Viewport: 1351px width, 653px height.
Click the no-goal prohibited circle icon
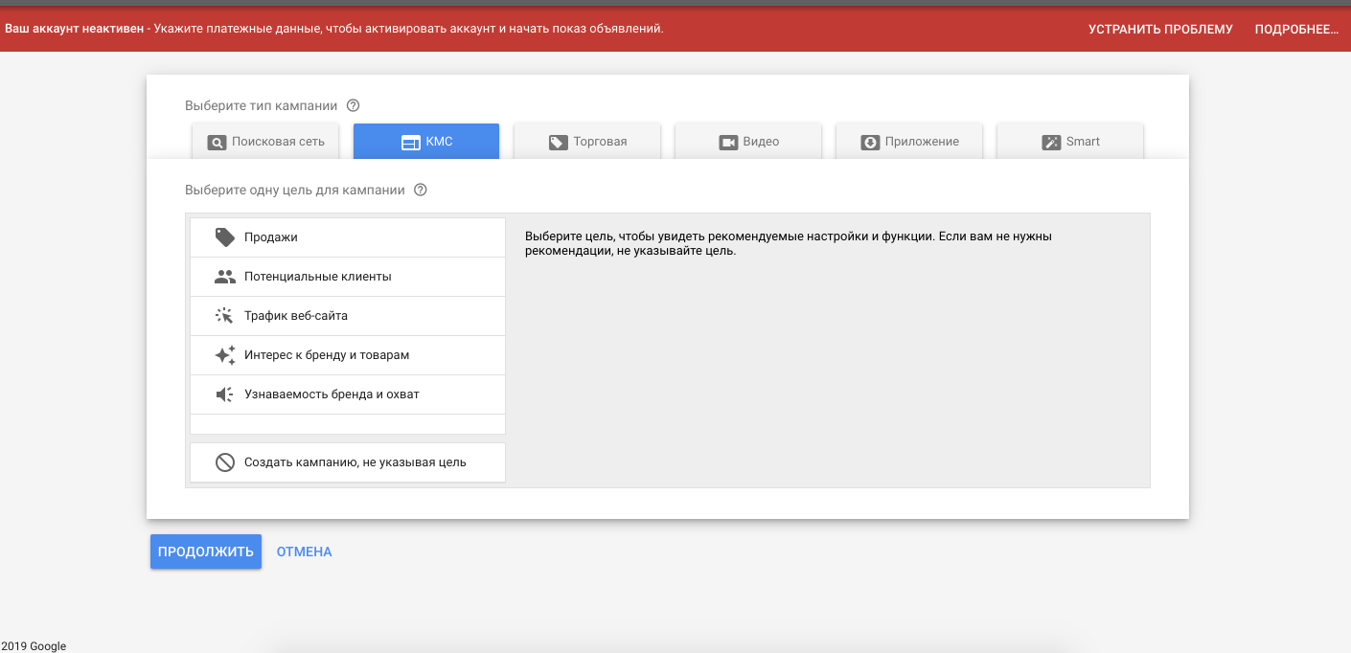click(x=225, y=462)
